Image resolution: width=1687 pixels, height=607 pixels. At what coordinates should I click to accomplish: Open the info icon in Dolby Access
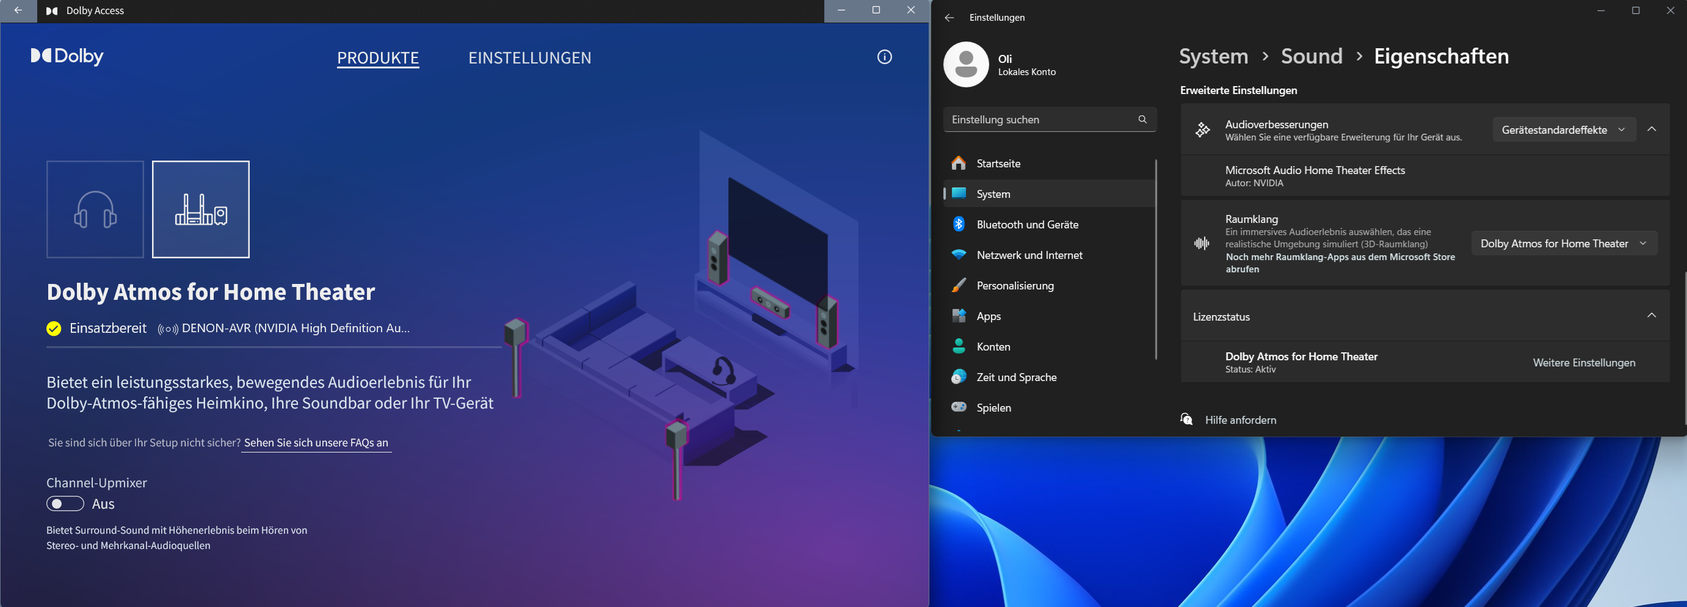tap(884, 57)
